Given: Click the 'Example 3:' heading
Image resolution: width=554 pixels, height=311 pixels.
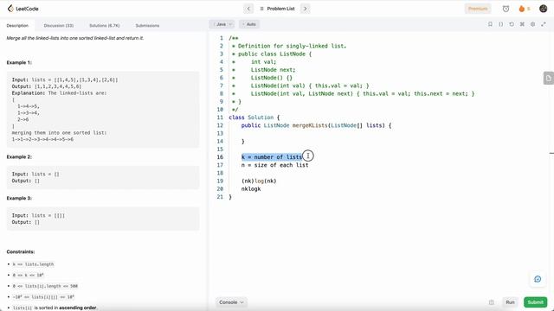Looking at the screenshot, I should point(19,198).
